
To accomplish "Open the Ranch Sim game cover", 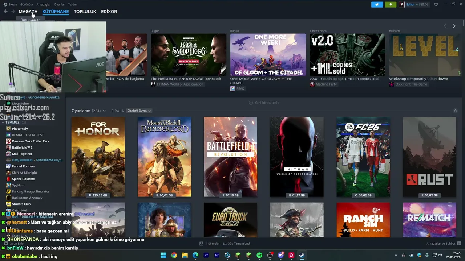I will (x=363, y=220).
